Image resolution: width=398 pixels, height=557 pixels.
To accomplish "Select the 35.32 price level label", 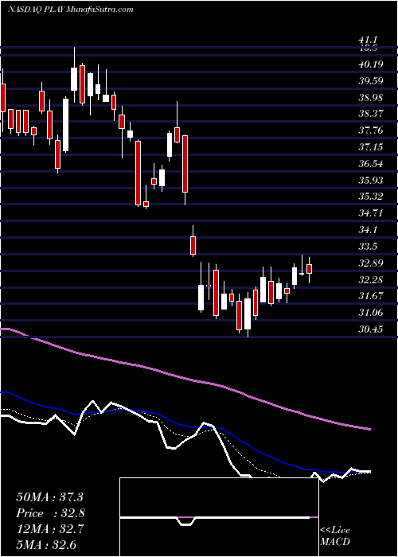I will (371, 197).
